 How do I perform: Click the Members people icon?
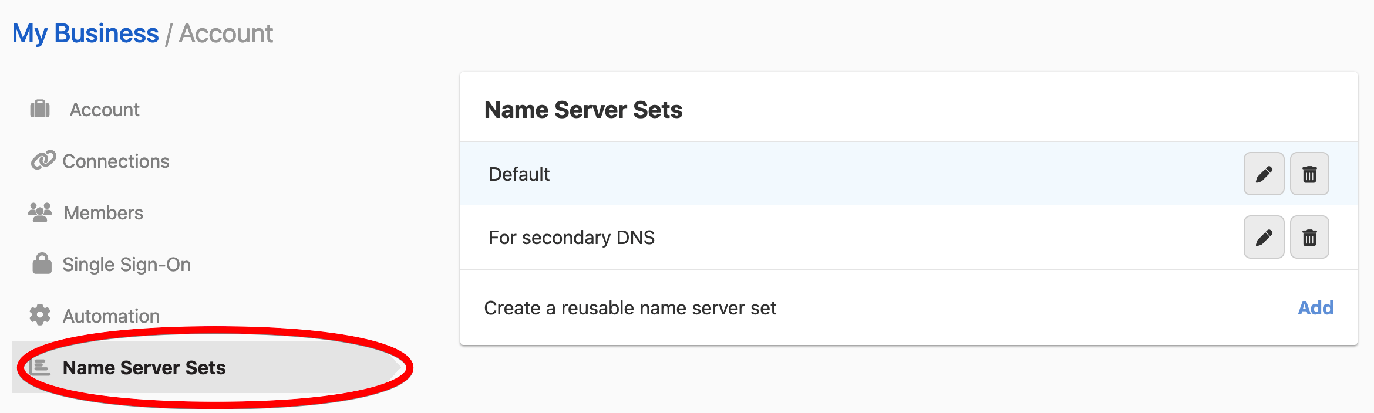pos(40,212)
